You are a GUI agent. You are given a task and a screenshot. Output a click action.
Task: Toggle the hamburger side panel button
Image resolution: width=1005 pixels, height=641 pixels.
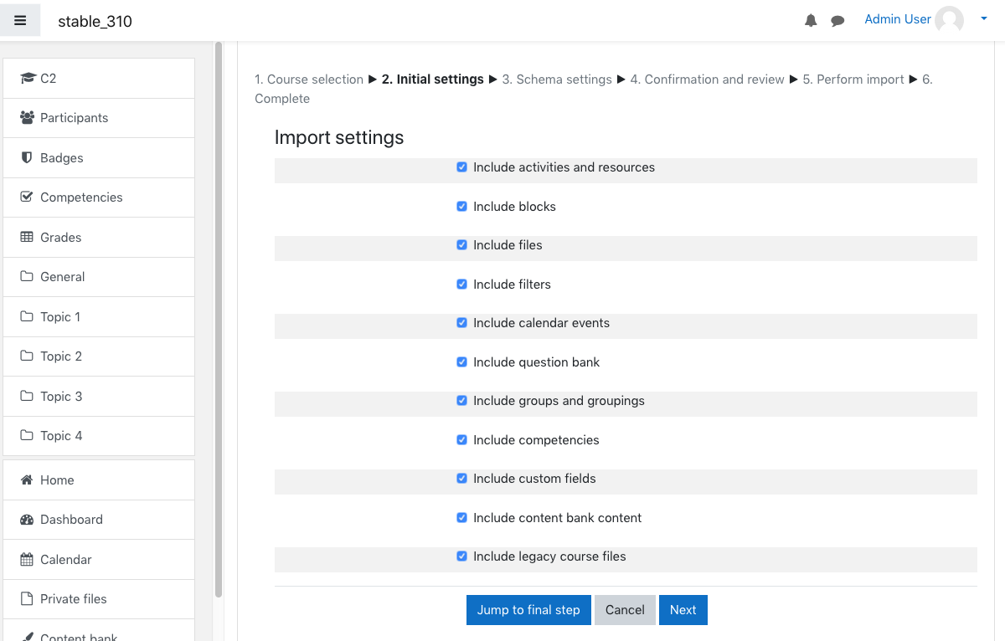20,20
